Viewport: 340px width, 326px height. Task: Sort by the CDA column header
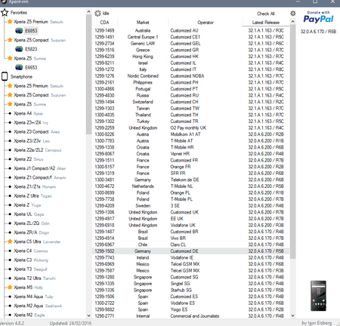coord(104,23)
